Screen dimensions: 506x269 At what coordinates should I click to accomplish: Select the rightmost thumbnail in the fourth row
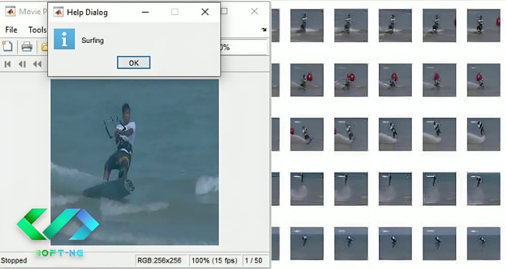click(x=483, y=189)
